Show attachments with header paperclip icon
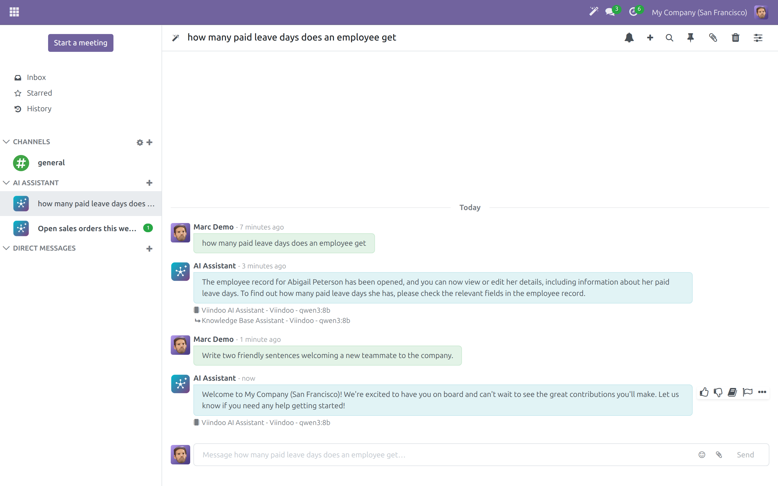The image size is (778, 486). (x=713, y=38)
